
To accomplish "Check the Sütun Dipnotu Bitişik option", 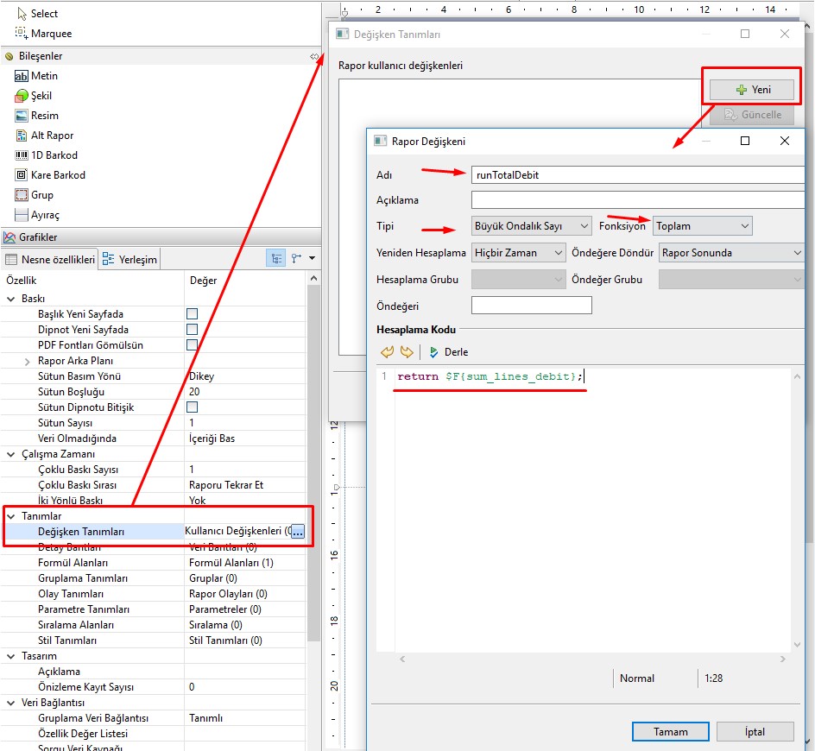I will pos(193,407).
